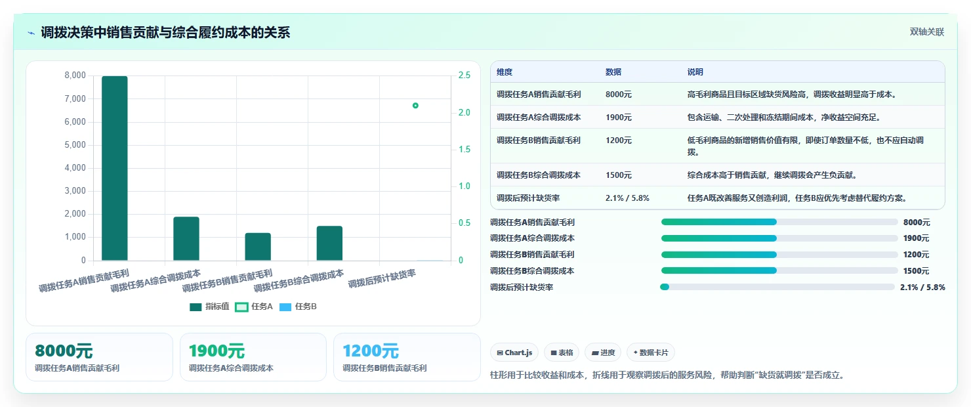Click the 1900元 data card
This screenshot has height=407, width=971.
(x=253, y=357)
